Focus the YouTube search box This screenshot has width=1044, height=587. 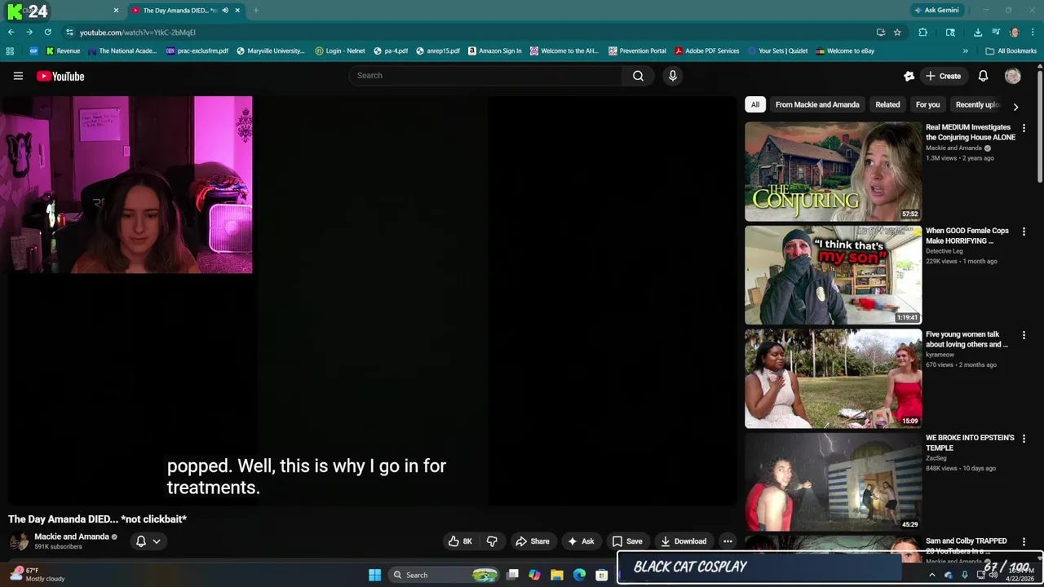click(486, 76)
